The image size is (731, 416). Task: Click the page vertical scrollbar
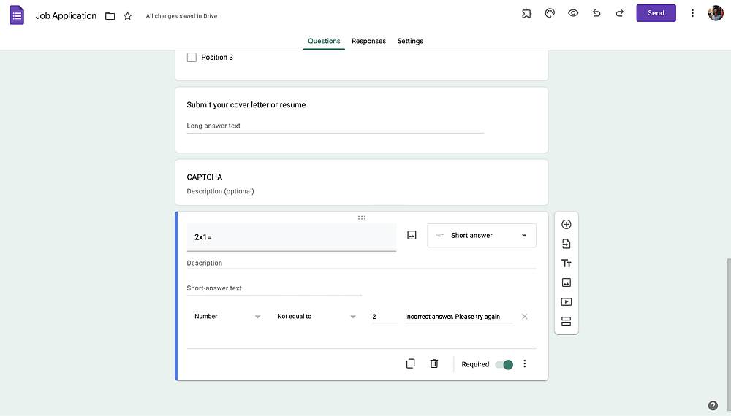(728, 333)
